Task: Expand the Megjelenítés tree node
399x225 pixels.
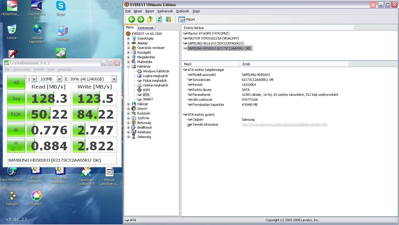Action: (128, 57)
